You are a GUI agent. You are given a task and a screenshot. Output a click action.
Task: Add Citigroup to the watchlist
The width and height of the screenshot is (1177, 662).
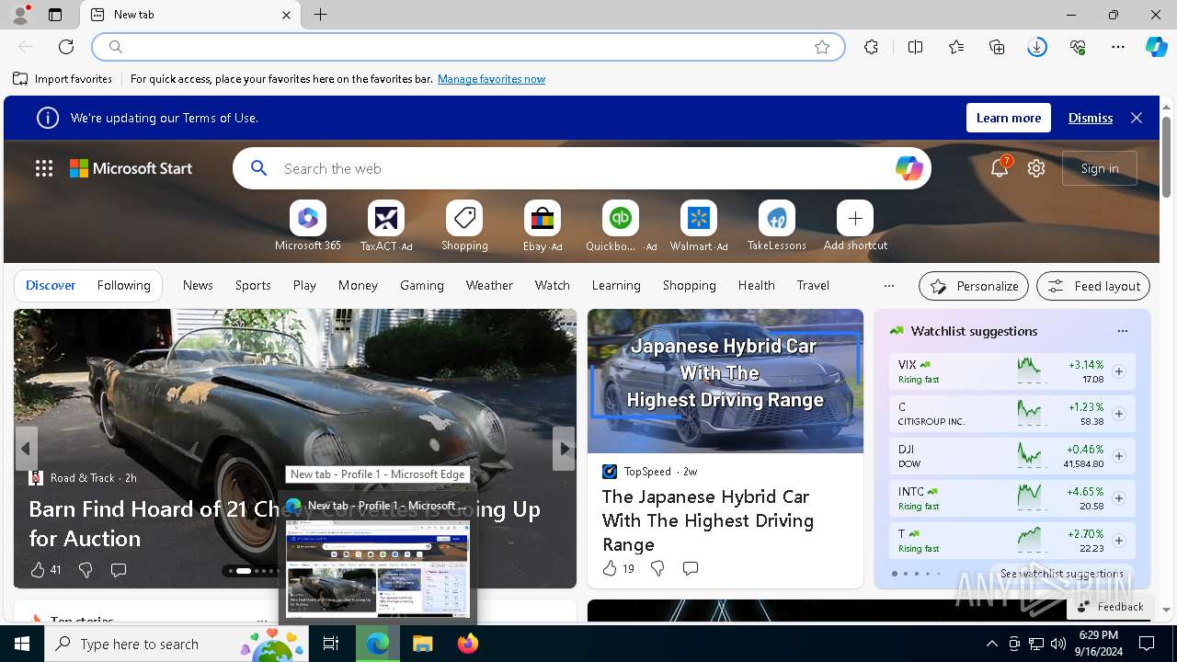[1119, 414]
